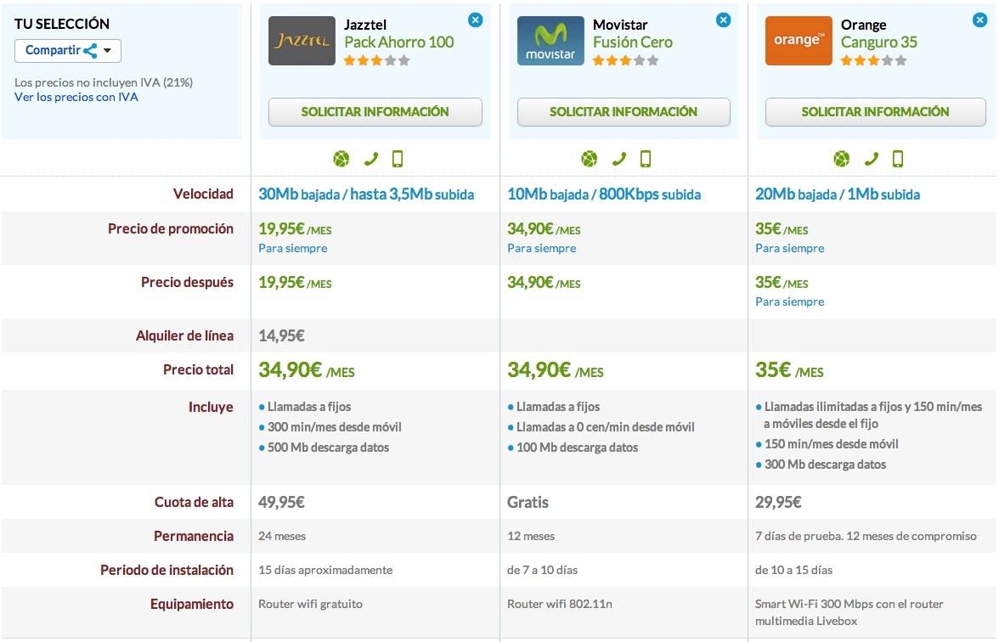
Task: Open the Pack Ahorro 100 plan link
Action: (399, 42)
